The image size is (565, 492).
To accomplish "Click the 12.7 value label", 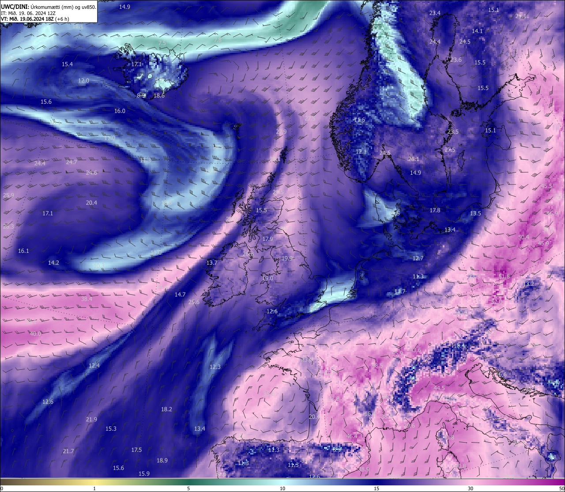I will 418,259.
